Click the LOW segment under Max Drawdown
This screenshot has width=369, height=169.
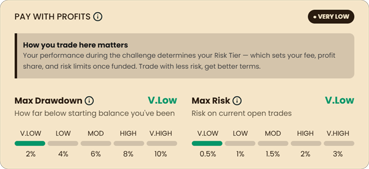click(x=63, y=143)
